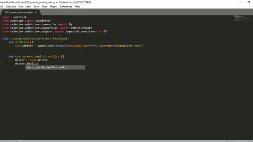
Task: Open the Tools menu
Action: 44,7
